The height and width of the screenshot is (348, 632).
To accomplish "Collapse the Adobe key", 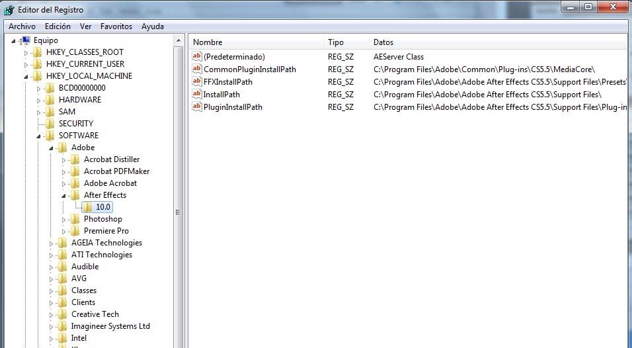I will 51,148.
